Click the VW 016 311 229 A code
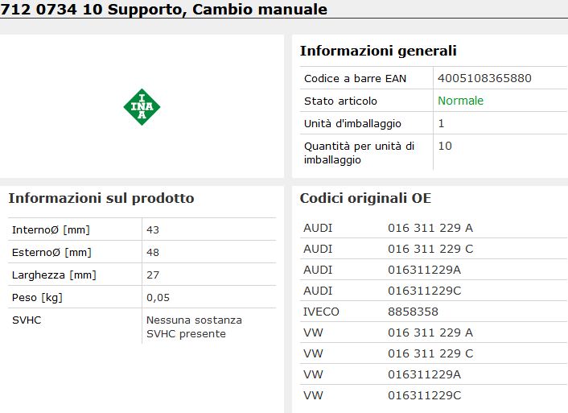Viewport: 568px width, 413px height. [430, 332]
